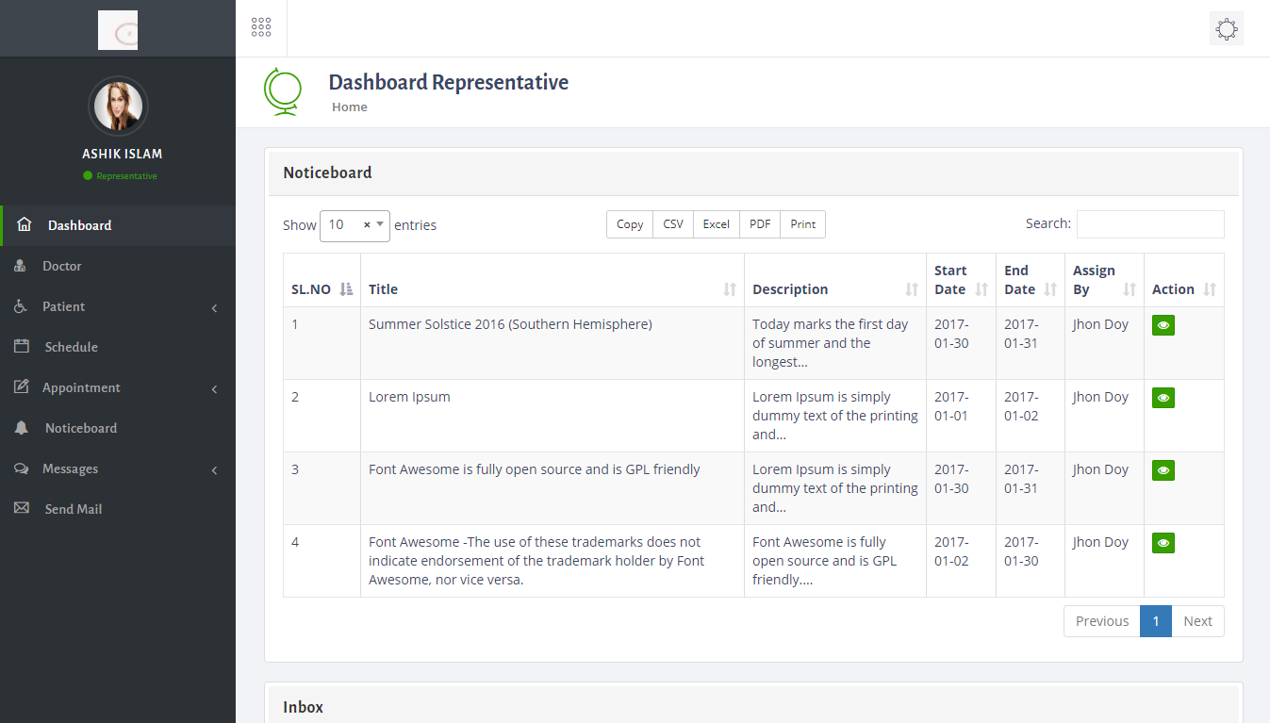Expand the Appointment sidebar submenu
This screenshot has height=723, width=1270.
pyautogui.click(x=214, y=388)
